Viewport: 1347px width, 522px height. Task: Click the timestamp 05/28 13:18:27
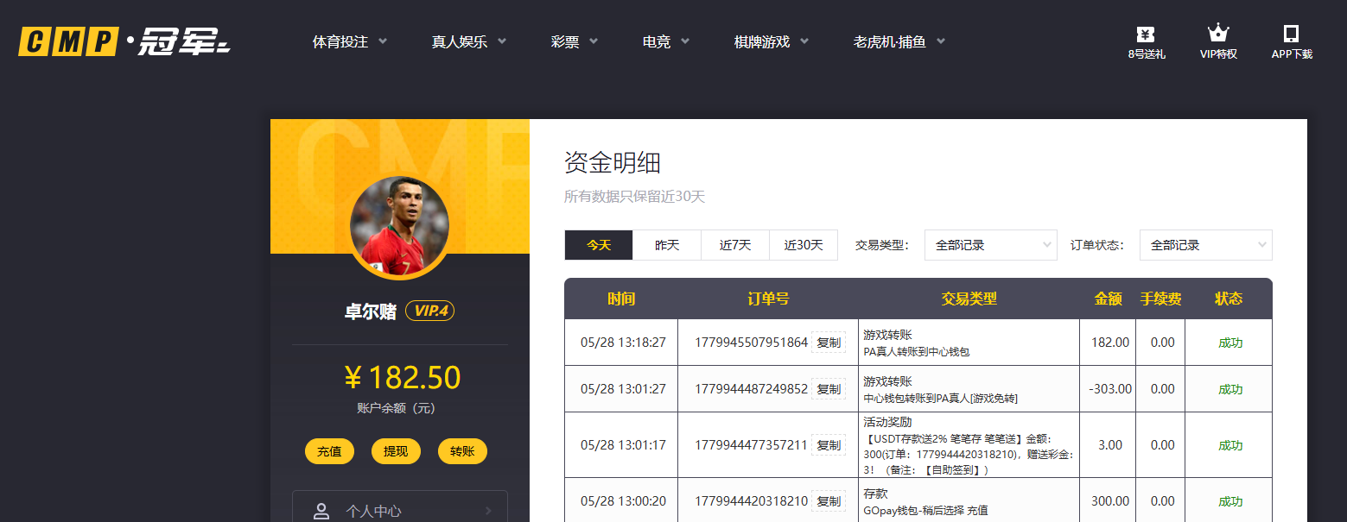623,343
